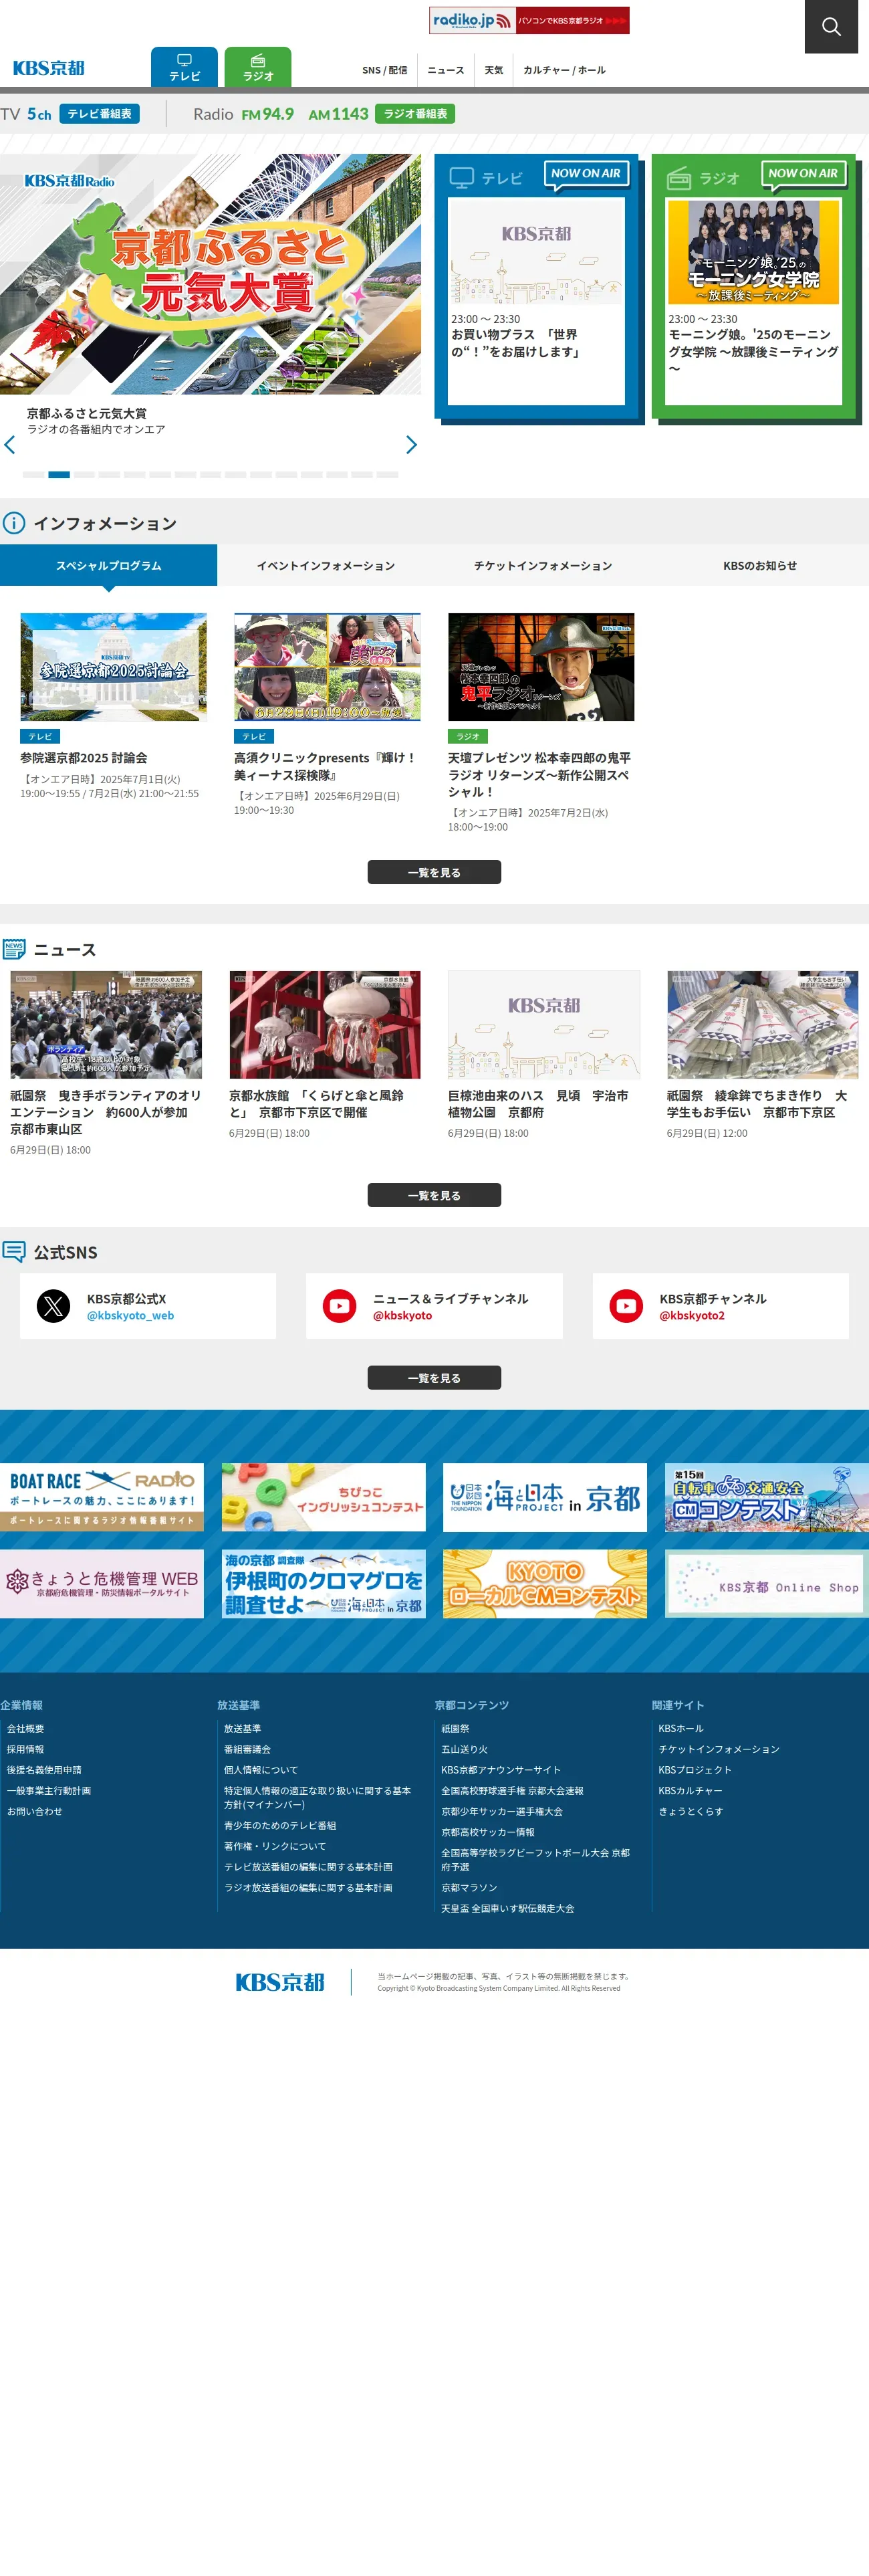Open 番組審議会 footer link
This screenshot has height=2576, width=869.
pos(247,1749)
